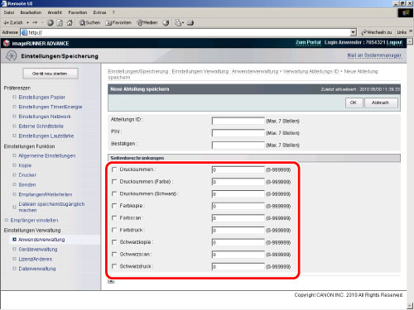Open Datenverwaltung in the sidebar
Image resolution: width=414 pixels, height=310 pixels.
pyautogui.click(x=37, y=269)
